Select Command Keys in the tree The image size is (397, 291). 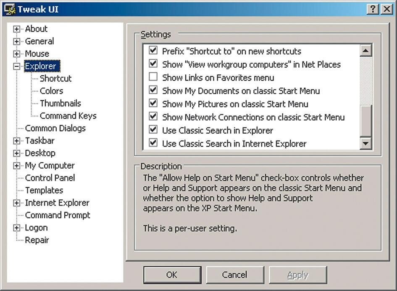(x=68, y=116)
